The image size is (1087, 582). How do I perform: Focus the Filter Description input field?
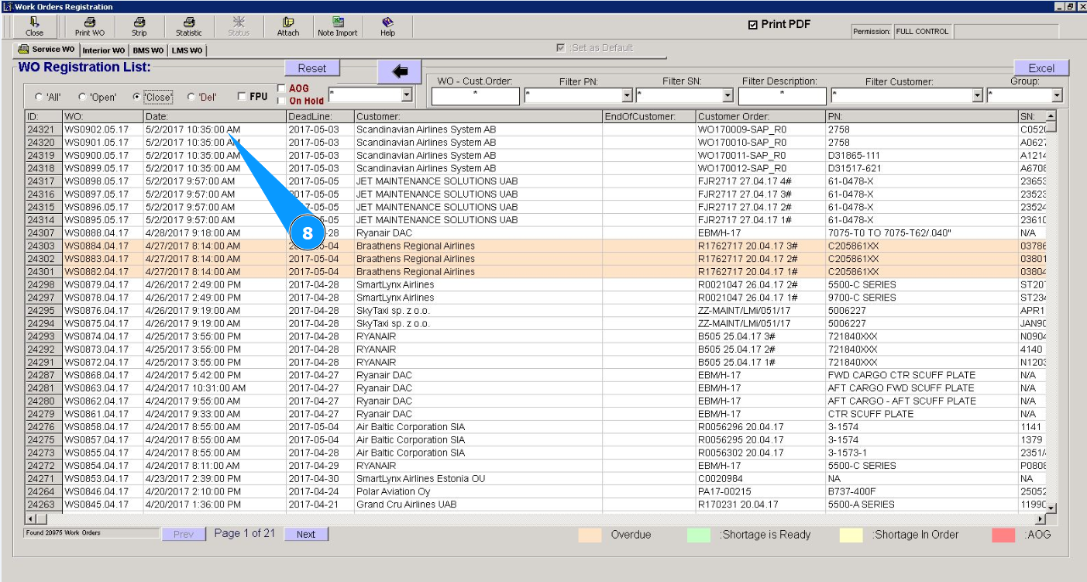pos(782,96)
